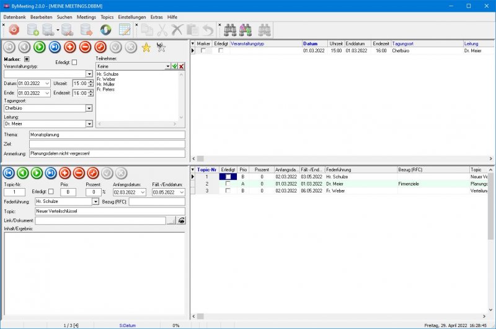Jump to first topic record

(x=9, y=173)
